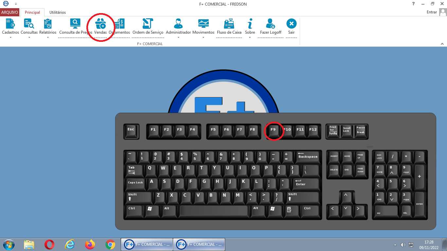Open the Consulta de Preços tool
This screenshot has width=447, height=251.
click(x=75, y=26)
